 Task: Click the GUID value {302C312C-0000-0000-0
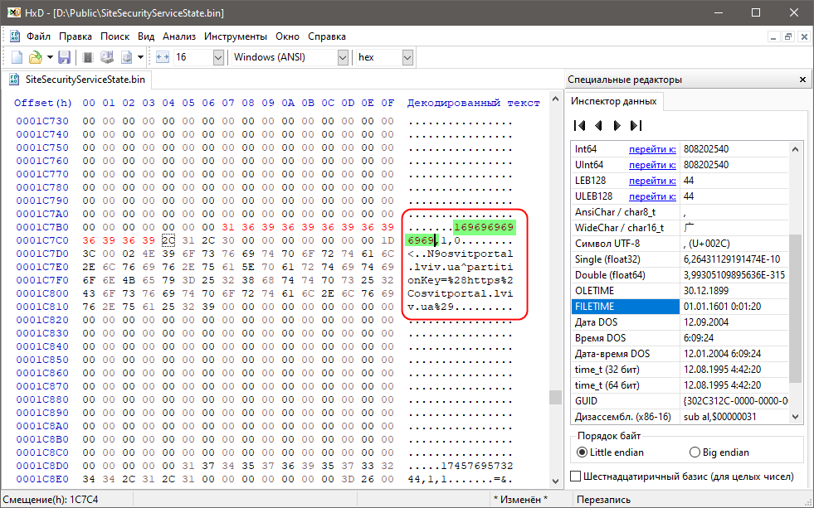tap(736, 401)
